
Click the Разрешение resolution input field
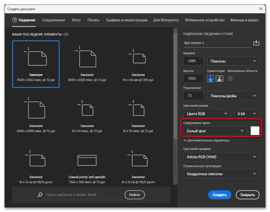point(193,96)
